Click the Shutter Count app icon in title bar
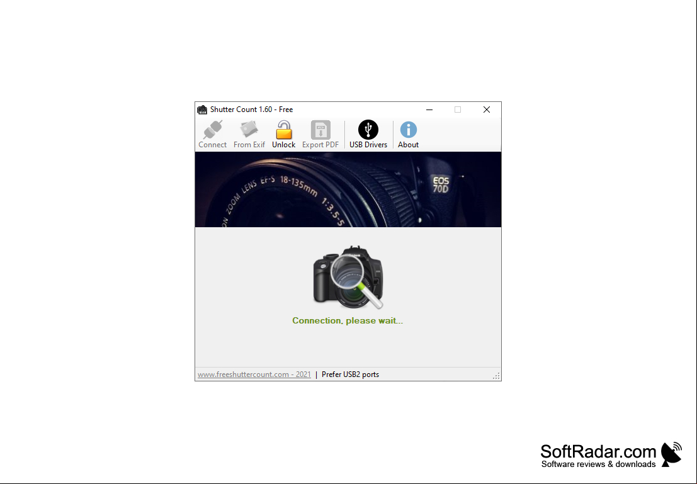This screenshot has height=484, width=697. coord(202,110)
